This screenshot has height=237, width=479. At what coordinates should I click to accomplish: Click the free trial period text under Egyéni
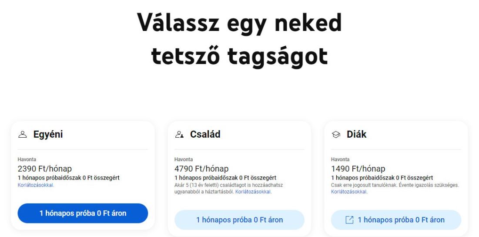click(68, 178)
